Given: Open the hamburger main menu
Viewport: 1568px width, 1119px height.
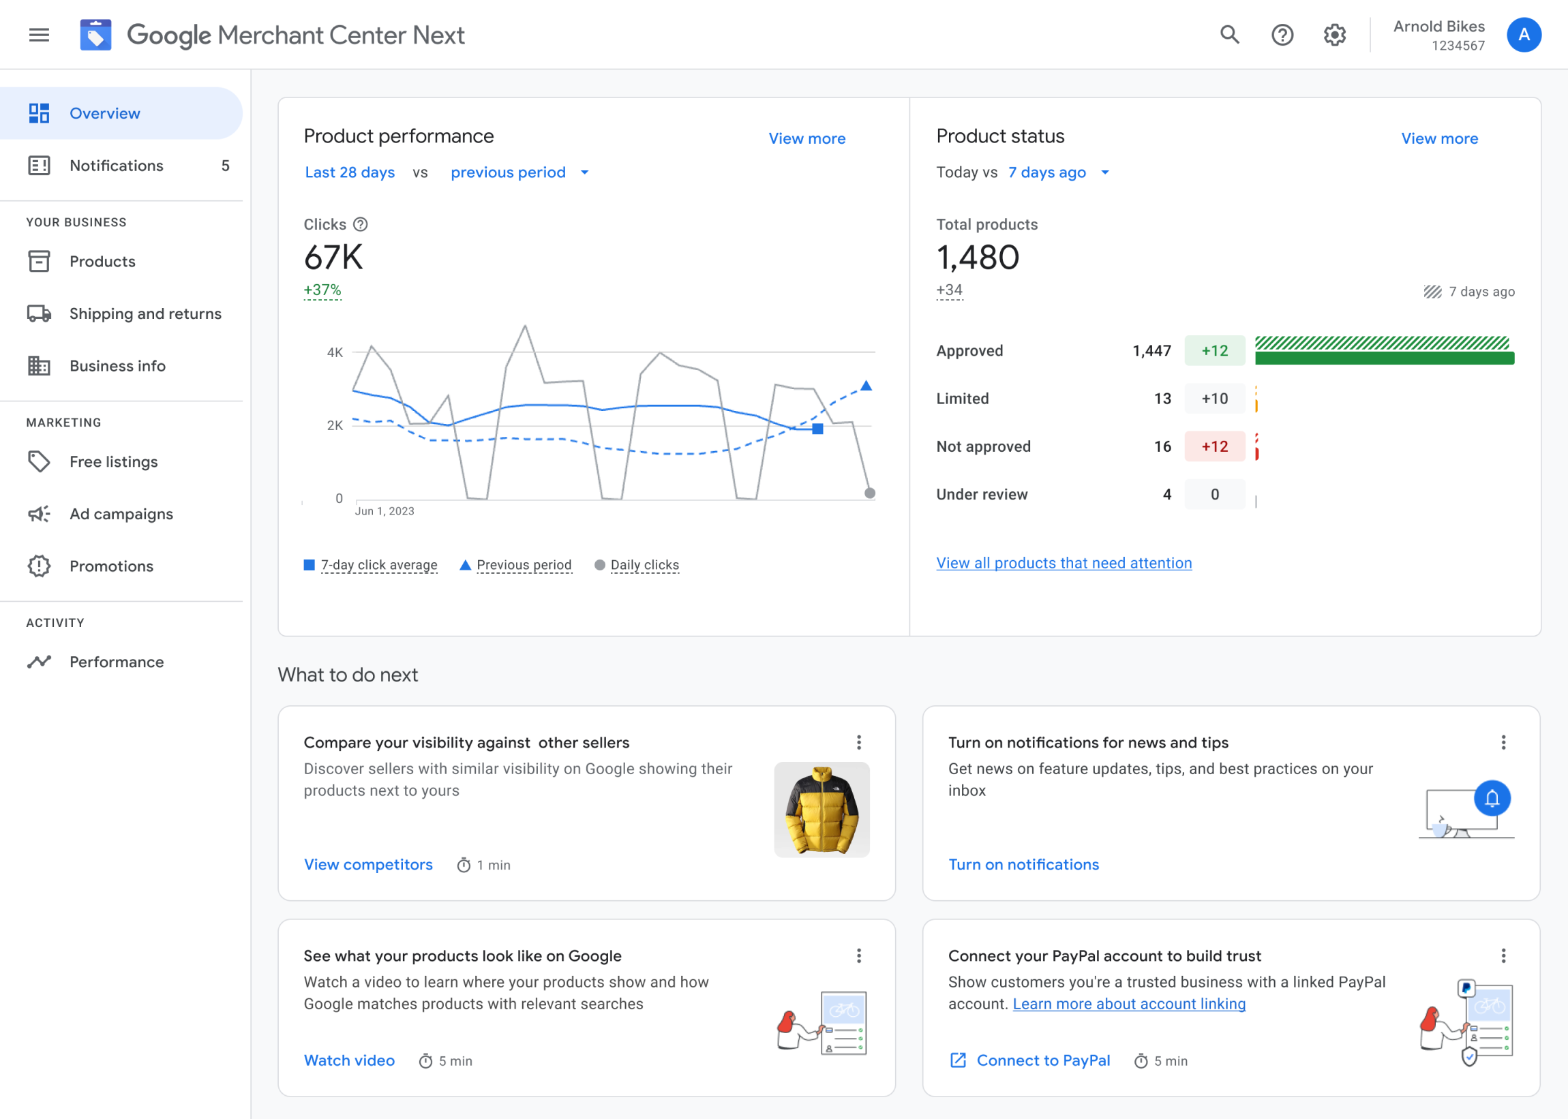Looking at the screenshot, I should 40,35.
